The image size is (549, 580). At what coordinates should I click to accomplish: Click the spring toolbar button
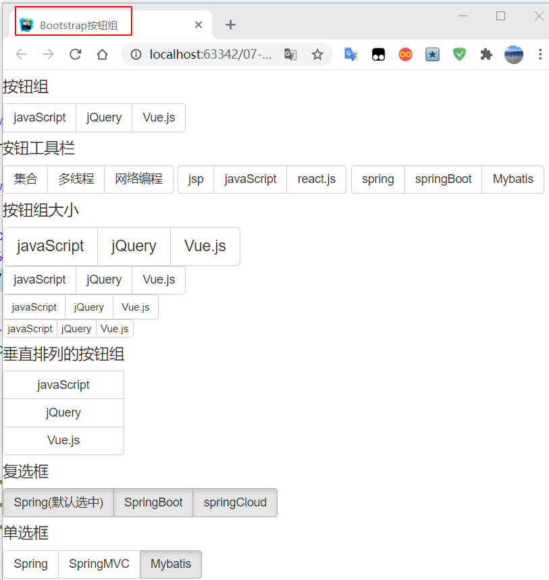(x=378, y=180)
